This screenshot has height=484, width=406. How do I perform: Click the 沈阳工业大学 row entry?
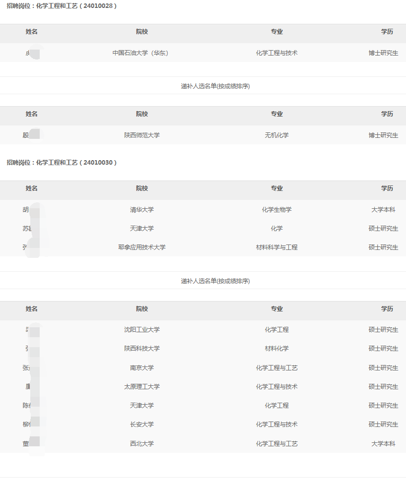[141, 330]
